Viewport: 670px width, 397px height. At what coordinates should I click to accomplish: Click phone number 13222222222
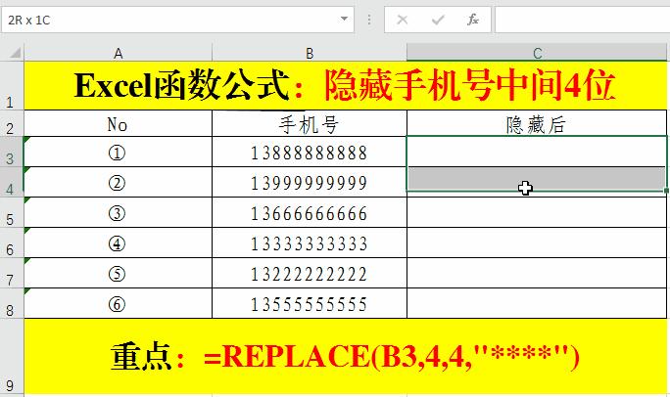(x=310, y=273)
